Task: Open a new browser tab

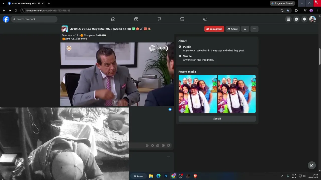Action: point(49,3)
